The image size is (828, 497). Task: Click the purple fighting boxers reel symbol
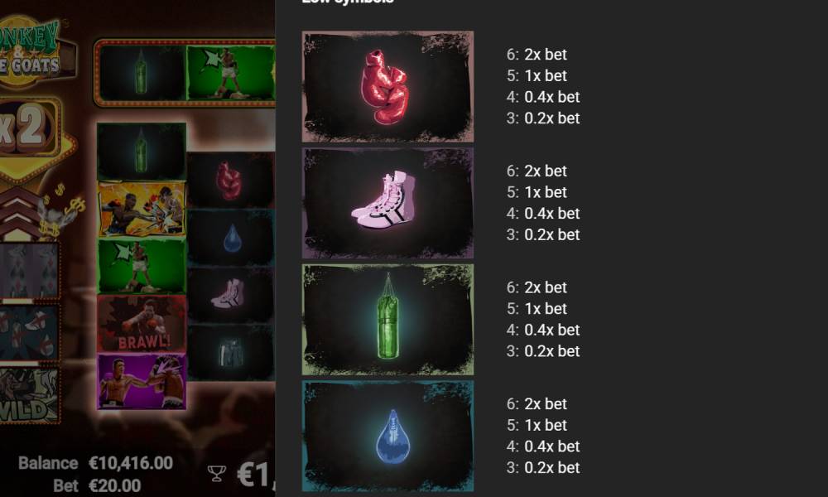[142, 381]
